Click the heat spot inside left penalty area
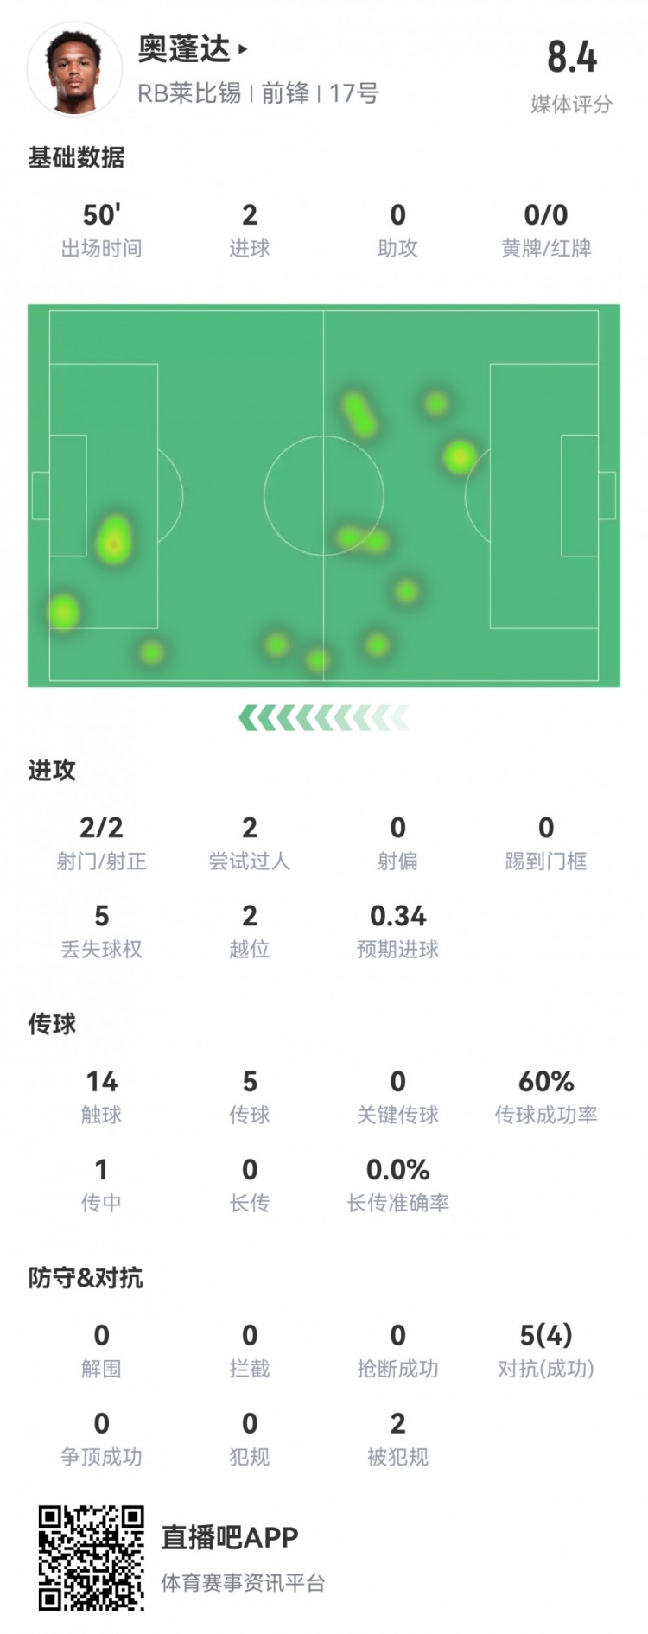 [x=113, y=541]
